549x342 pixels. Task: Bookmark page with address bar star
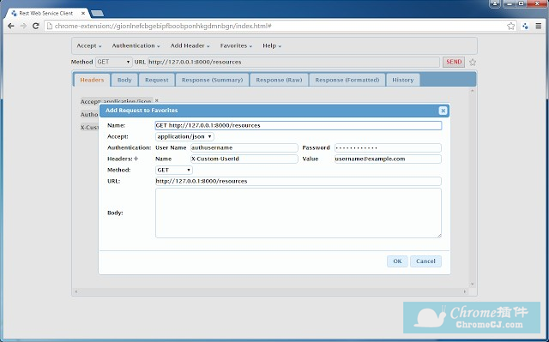(x=511, y=26)
